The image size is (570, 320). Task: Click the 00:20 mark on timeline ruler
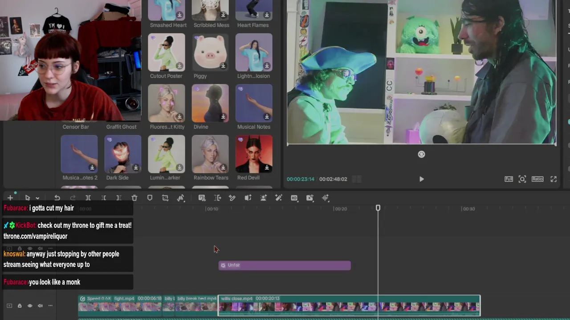(341, 209)
